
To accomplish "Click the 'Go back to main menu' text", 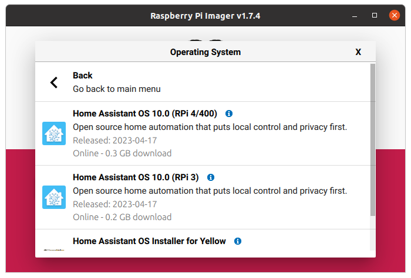I will coord(117,89).
